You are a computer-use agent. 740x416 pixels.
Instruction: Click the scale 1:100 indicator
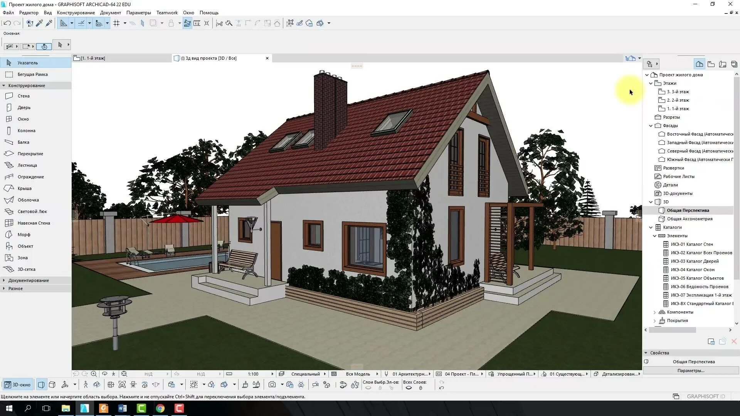click(252, 374)
